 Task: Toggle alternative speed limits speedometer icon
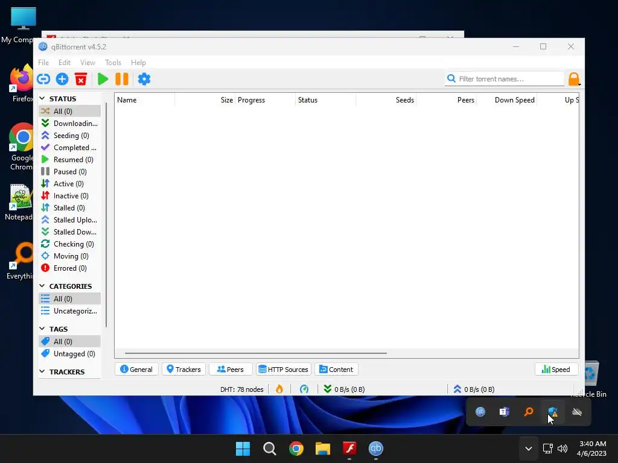pyautogui.click(x=304, y=389)
